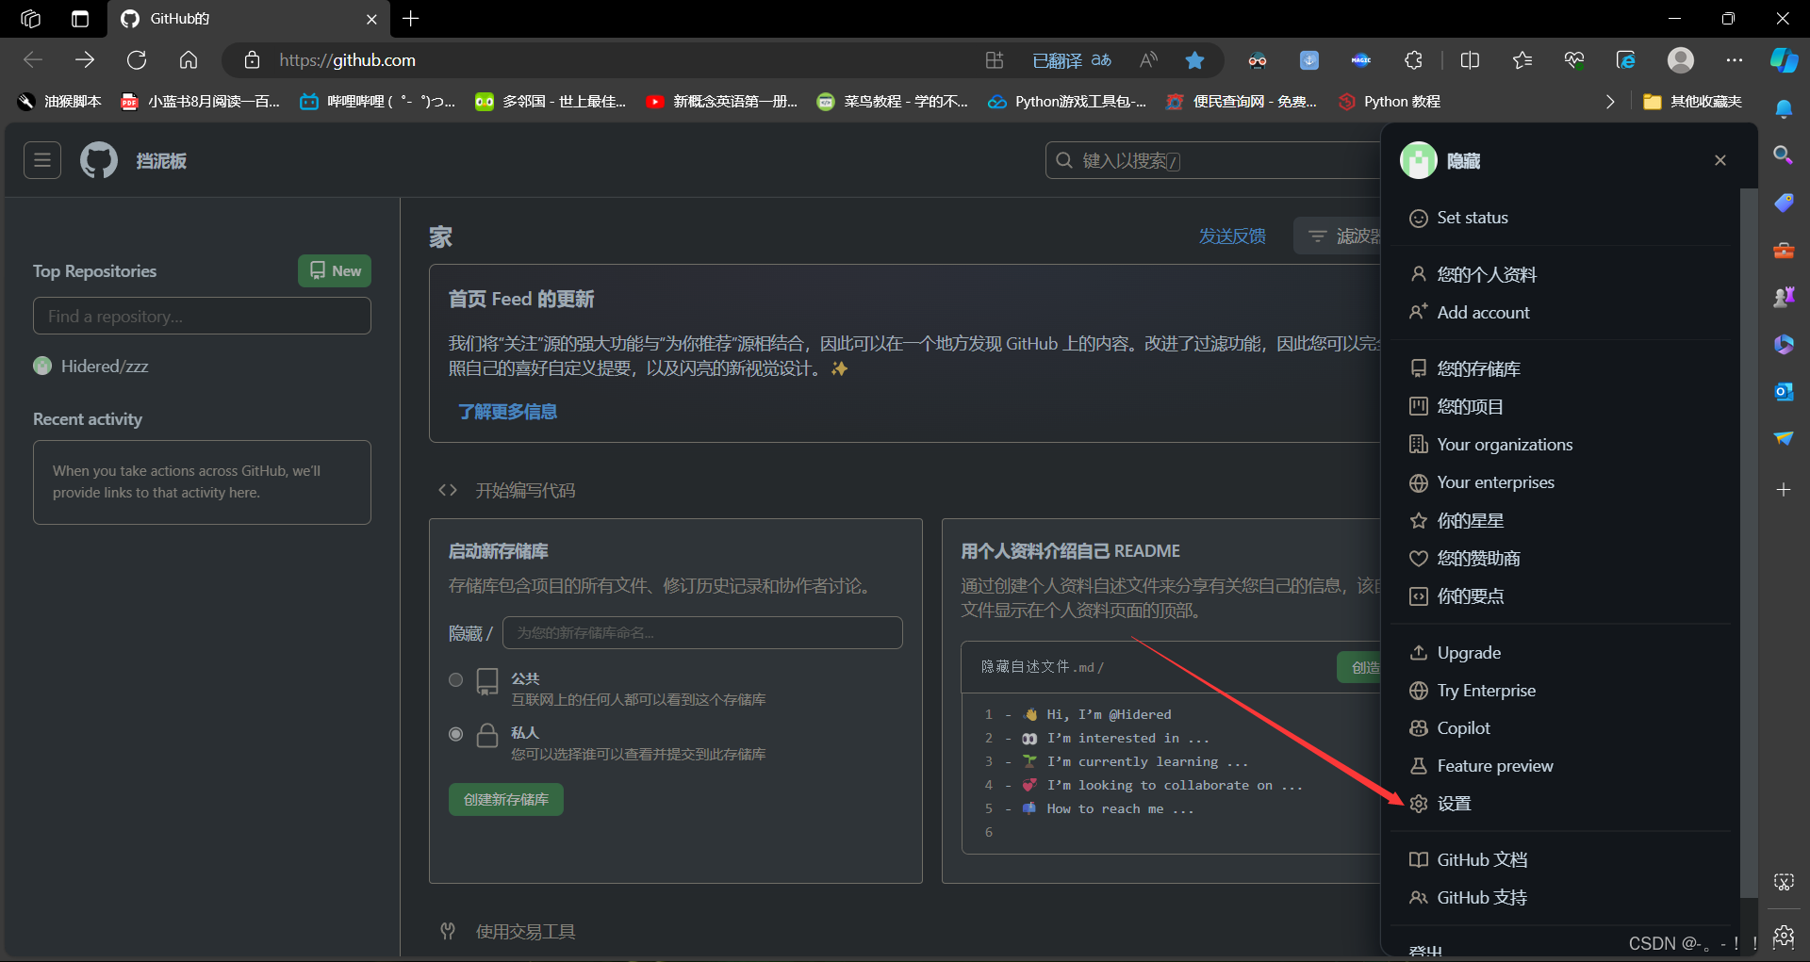The height and width of the screenshot is (962, 1810).
Task: Open the read aloud icon
Action: click(x=1148, y=60)
